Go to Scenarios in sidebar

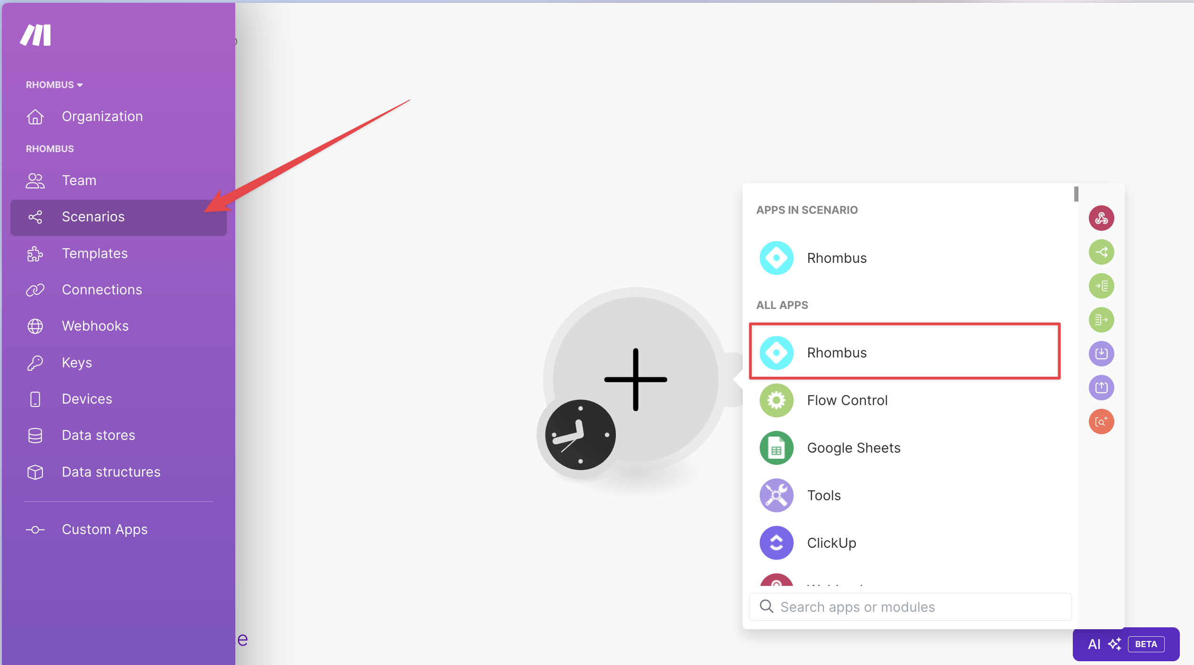pos(118,217)
